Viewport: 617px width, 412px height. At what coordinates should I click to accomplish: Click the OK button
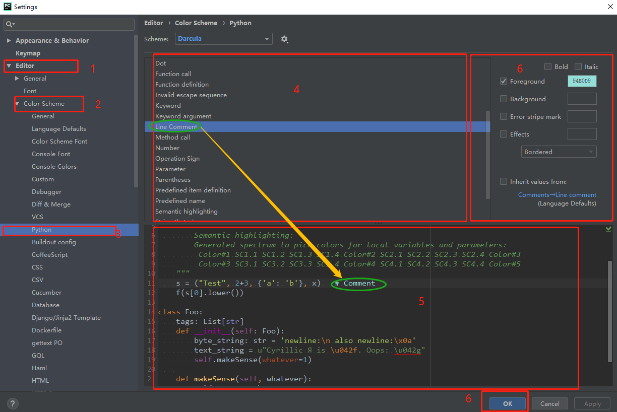pos(508,403)
